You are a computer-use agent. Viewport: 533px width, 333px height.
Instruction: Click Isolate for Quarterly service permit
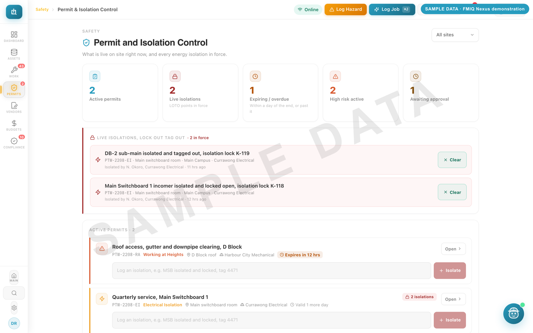450,320
